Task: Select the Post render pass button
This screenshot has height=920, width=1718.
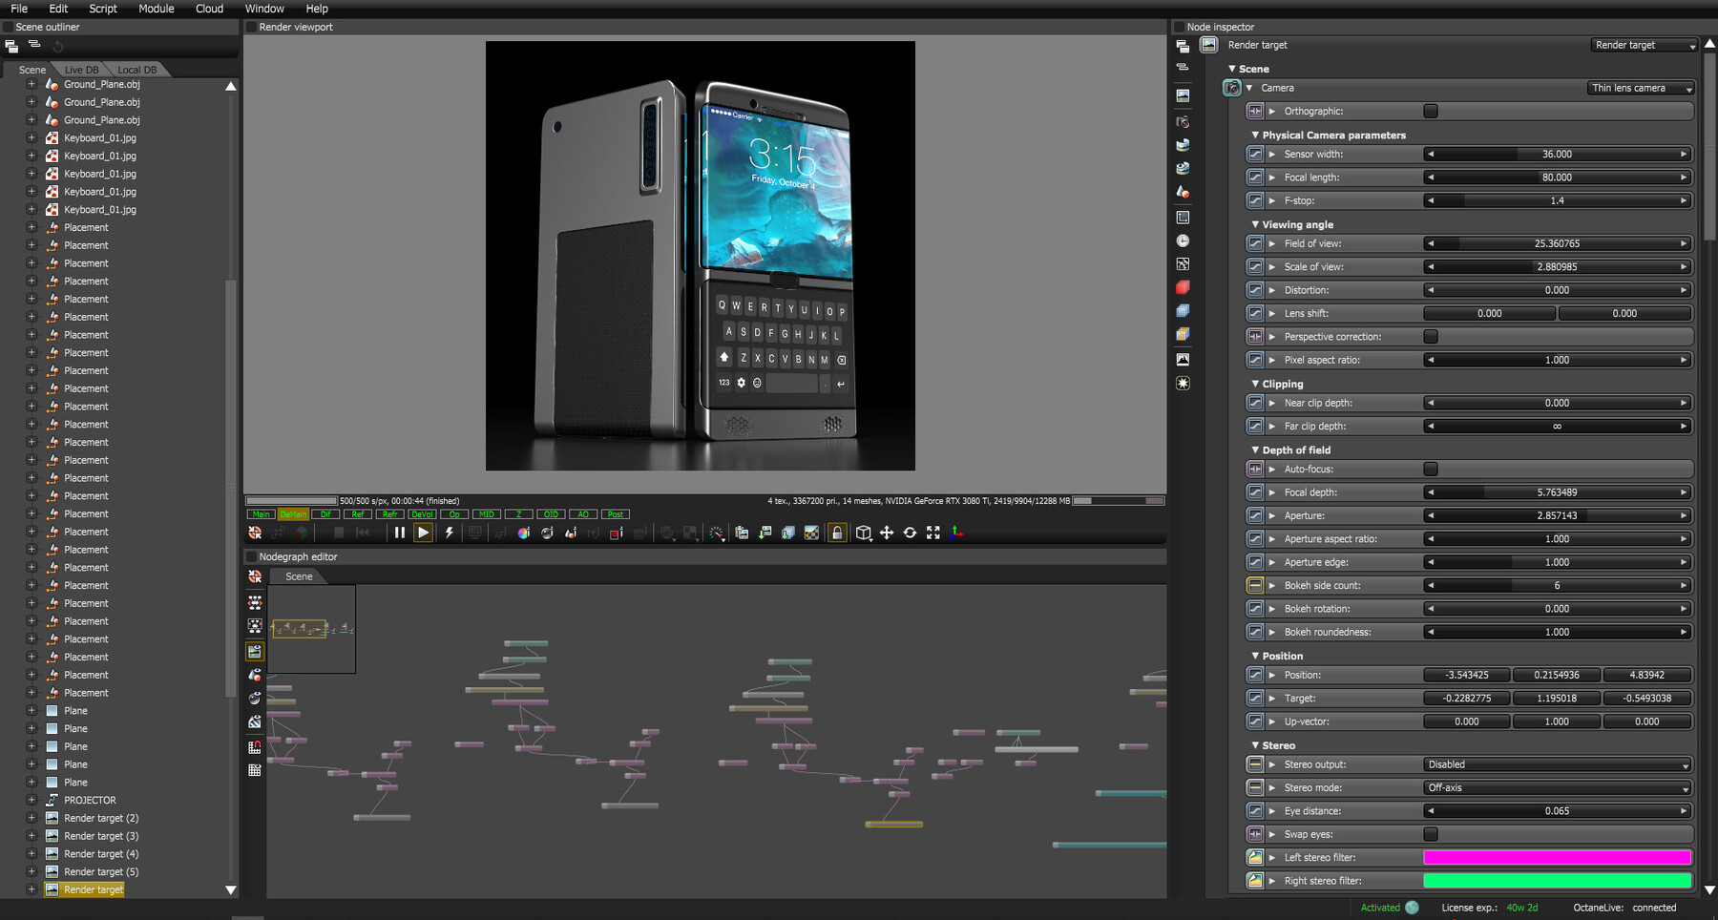Action: 616,513
